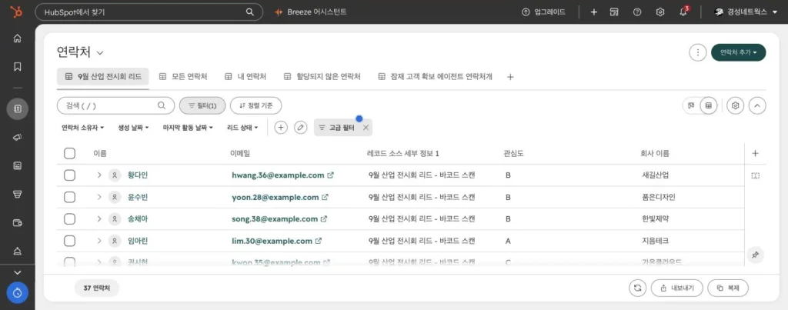Open Breeze 어시스턴트
The image size is (788, 310).
(x=311, y=12)
